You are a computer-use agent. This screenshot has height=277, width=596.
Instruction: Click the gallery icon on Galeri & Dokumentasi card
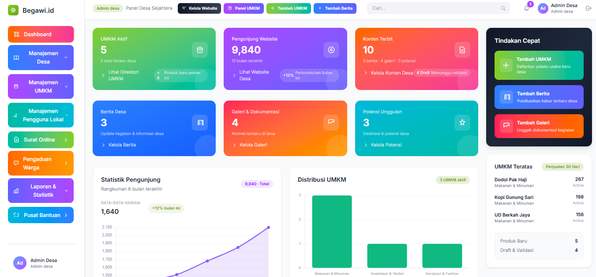(331, 123)
